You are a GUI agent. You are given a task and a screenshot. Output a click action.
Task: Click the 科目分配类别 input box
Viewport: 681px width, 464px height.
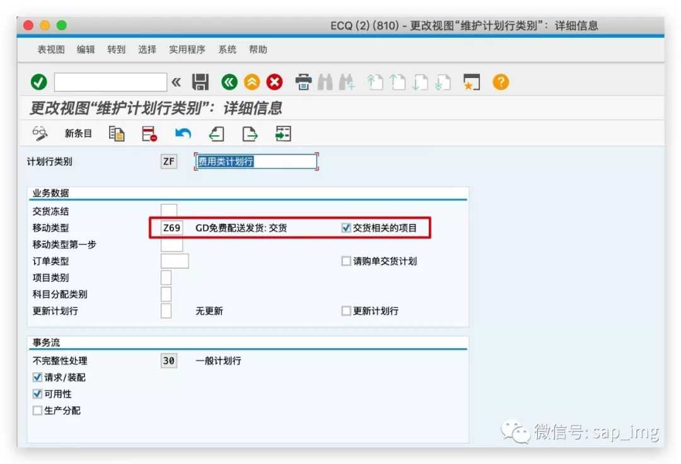coord(166,294)
